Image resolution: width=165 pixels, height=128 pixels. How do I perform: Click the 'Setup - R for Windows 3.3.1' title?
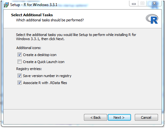pos(34,5)
